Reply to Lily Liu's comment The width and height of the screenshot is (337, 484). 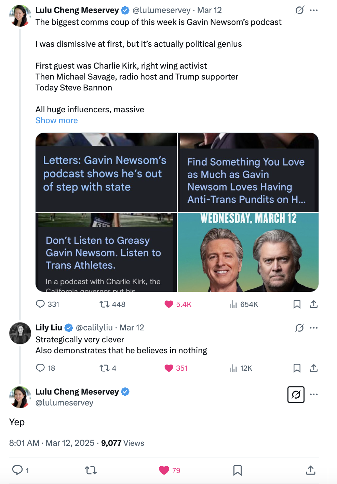tap(41, 368)
